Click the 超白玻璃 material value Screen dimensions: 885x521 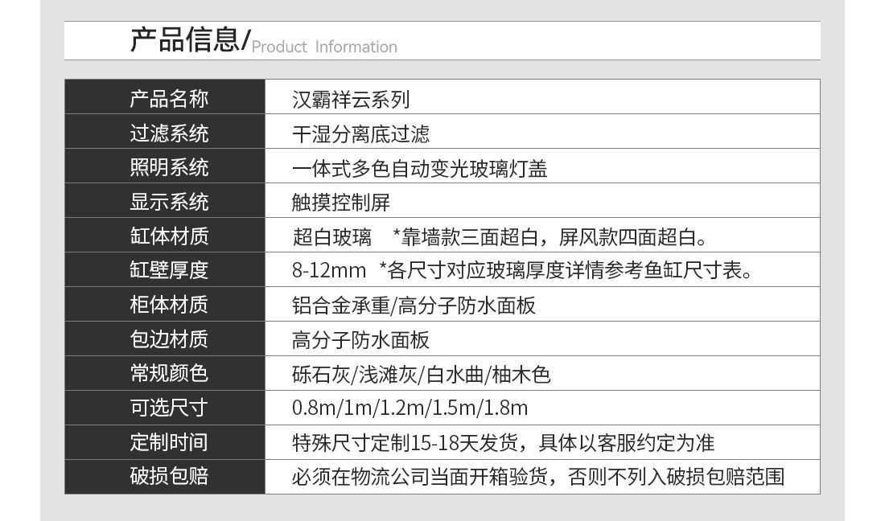coord(331,237)
